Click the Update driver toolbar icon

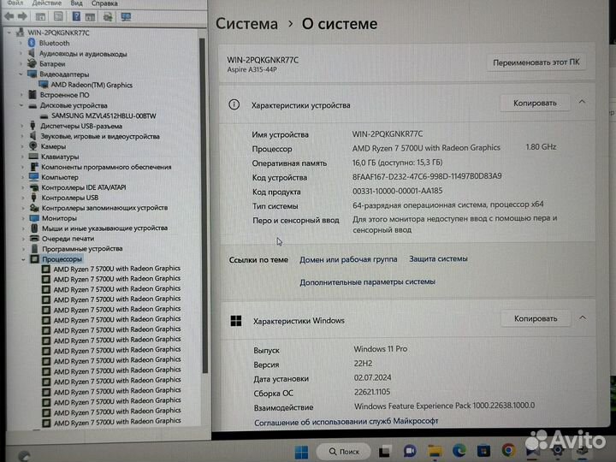click(108, 17)
